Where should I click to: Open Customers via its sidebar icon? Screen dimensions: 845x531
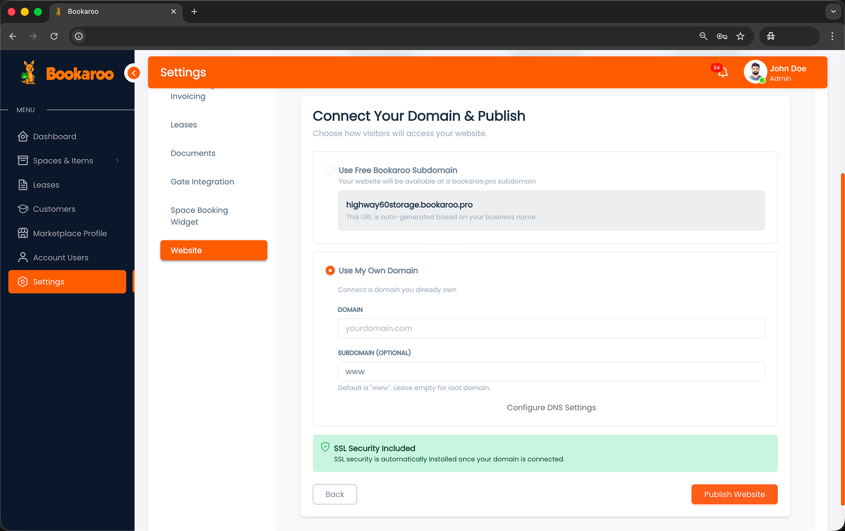(23, 209)
